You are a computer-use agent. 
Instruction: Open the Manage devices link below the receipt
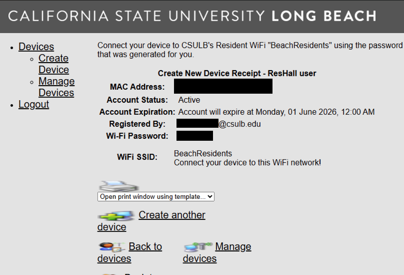pos(233,246)
